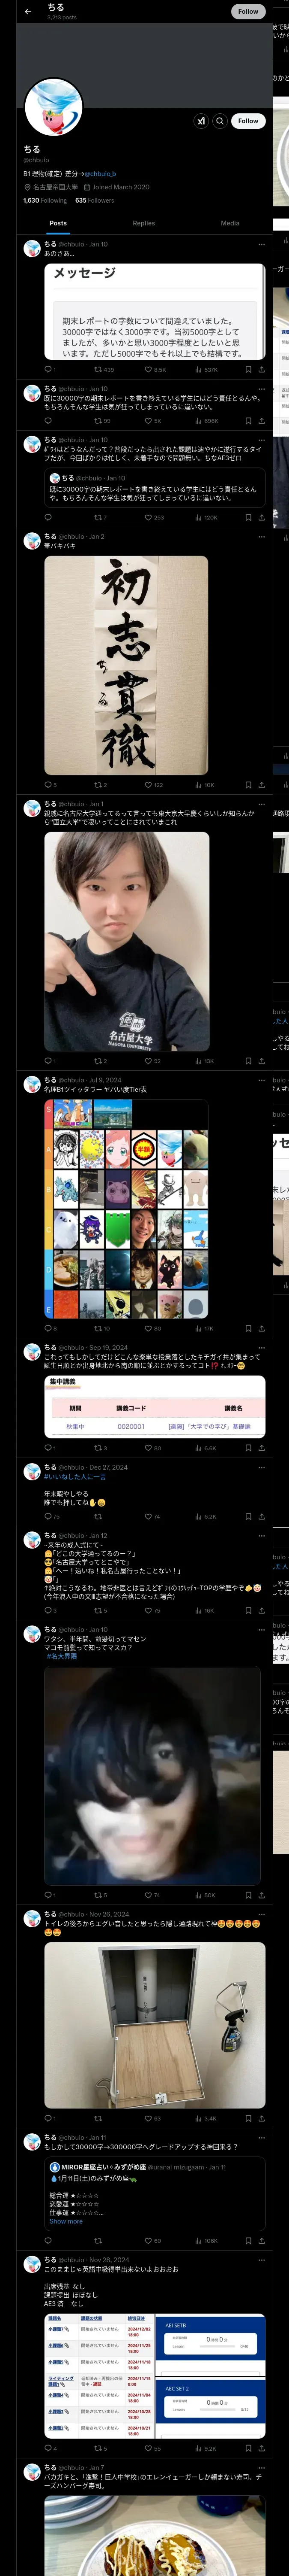This screenshot has height=2576, width=289.
Task: Like the post with 5K likes
Action: click(x=152, y=421)
